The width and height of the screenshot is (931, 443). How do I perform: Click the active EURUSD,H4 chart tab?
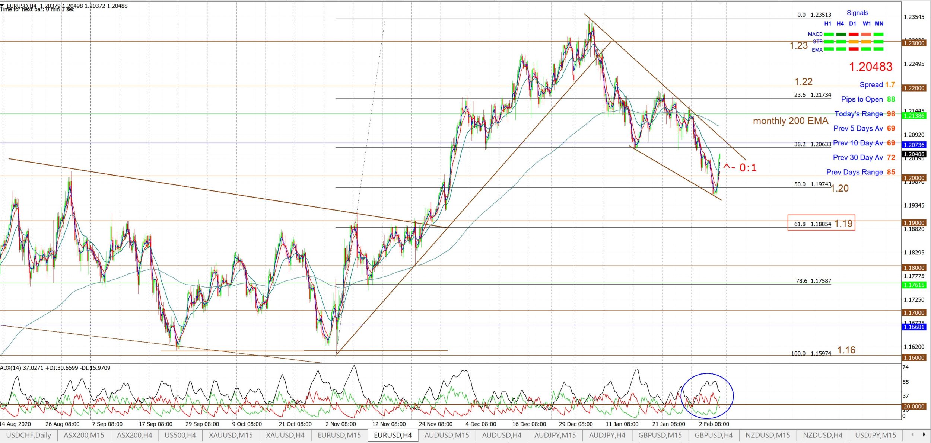(393, 435)
